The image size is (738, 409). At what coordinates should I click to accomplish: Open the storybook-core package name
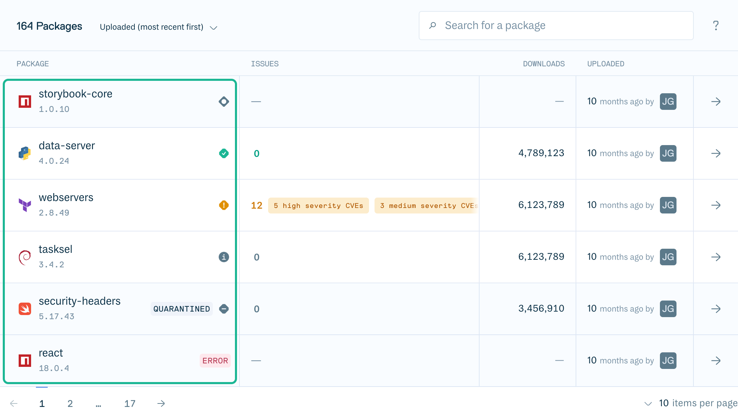pyautogui.click(x=75, y=94)
